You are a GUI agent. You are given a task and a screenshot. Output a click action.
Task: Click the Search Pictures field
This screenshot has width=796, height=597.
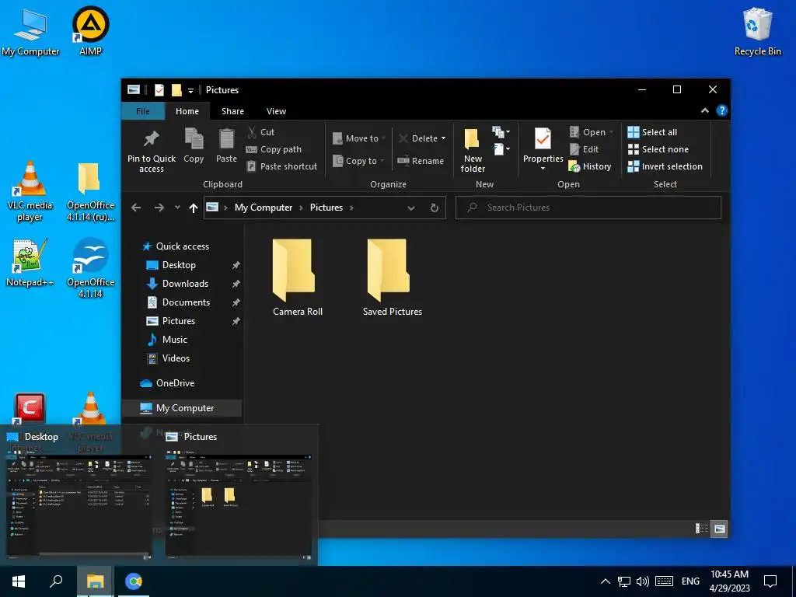(588, 208)
